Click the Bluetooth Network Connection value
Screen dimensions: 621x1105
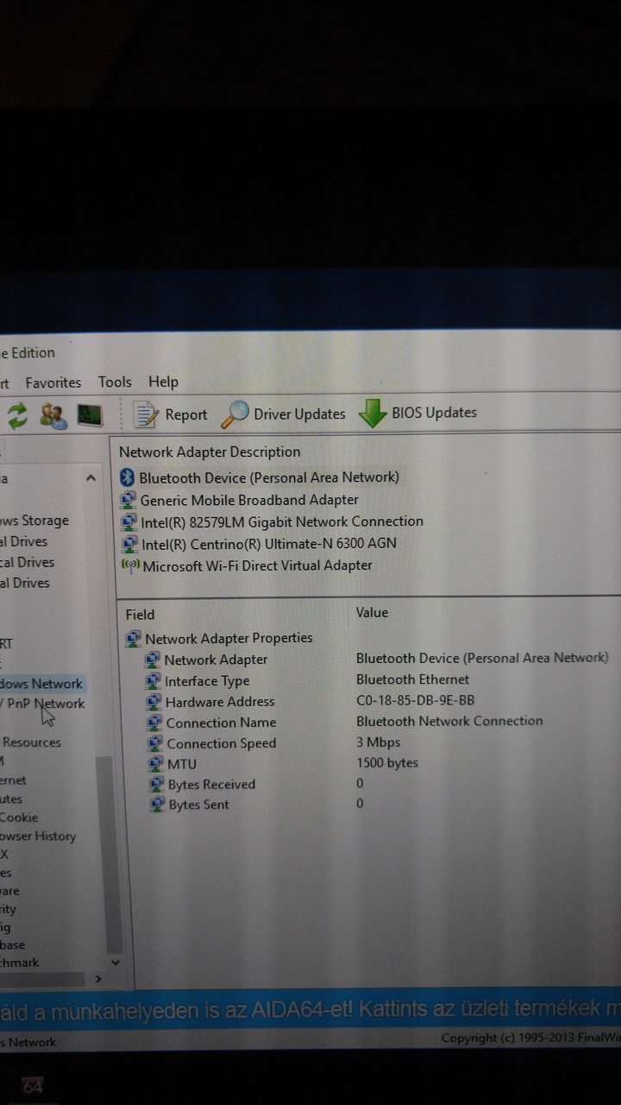click(449, 721)
